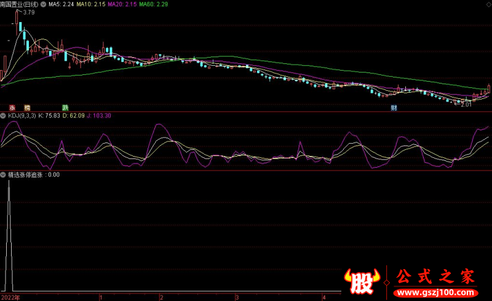This screenshot has width=492, height=301.
Task: Click the orange 榜 event marker
Action: [x=27, y=107]
